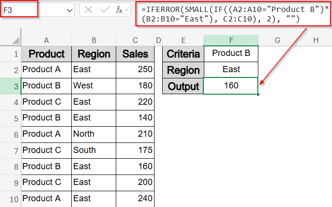Screen dimensions: 332x207
Task: Select column A header
Action: tap(46, 40)
